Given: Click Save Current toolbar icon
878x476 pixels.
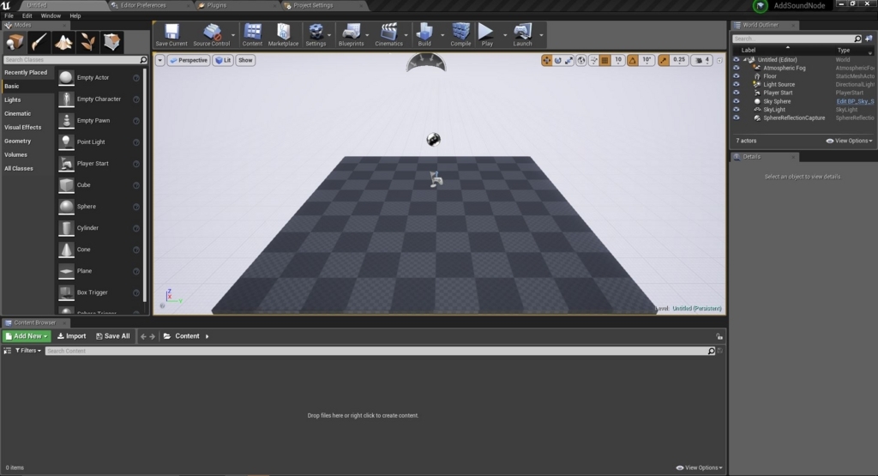Looking at the screenshot, I should [x=171, y=34].
